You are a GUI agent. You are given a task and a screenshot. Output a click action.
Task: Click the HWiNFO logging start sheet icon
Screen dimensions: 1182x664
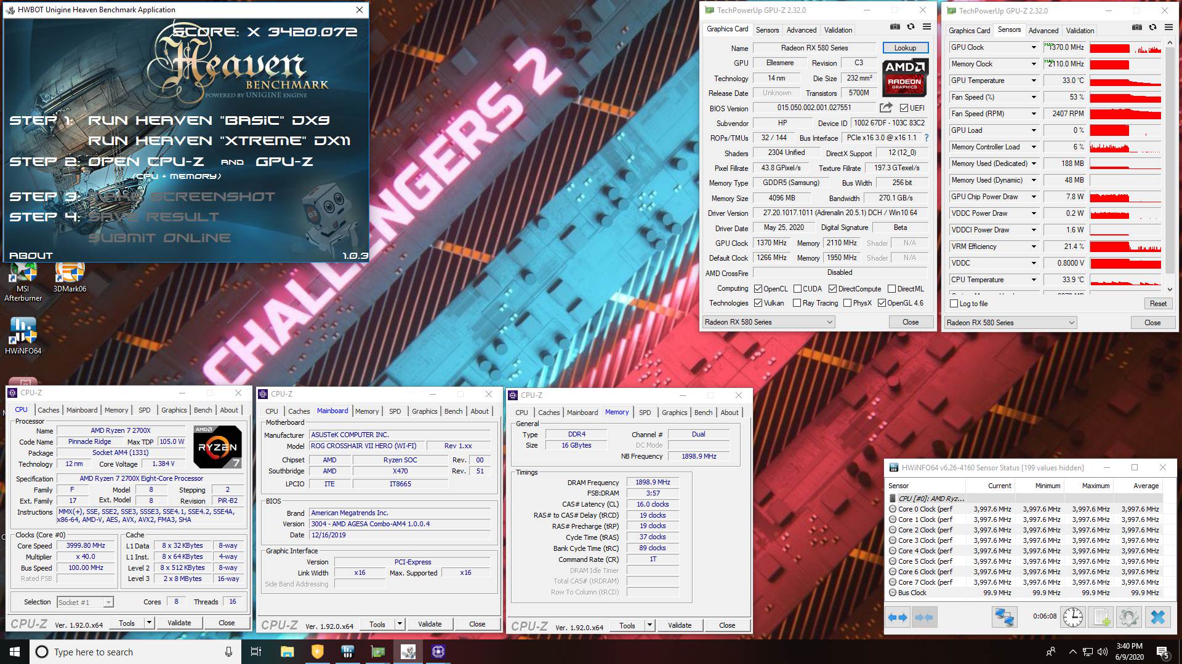(1101, 617)
